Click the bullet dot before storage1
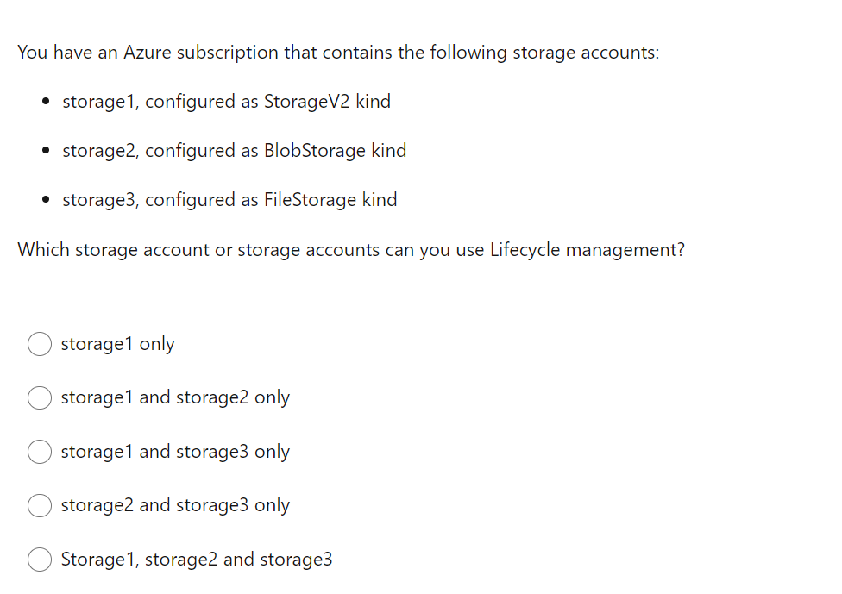 coord(46,101)
